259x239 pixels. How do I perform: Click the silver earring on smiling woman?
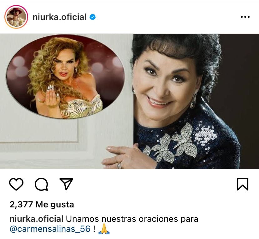coord(194,100)
